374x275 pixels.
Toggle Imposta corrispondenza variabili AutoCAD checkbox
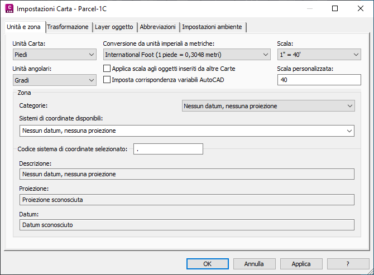tap(107, 80)
